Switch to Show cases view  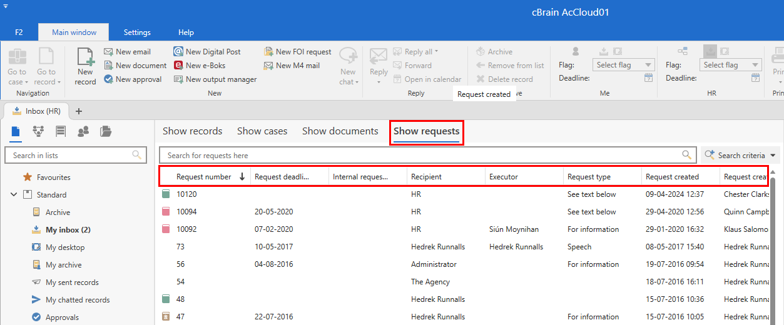point(262,131)
